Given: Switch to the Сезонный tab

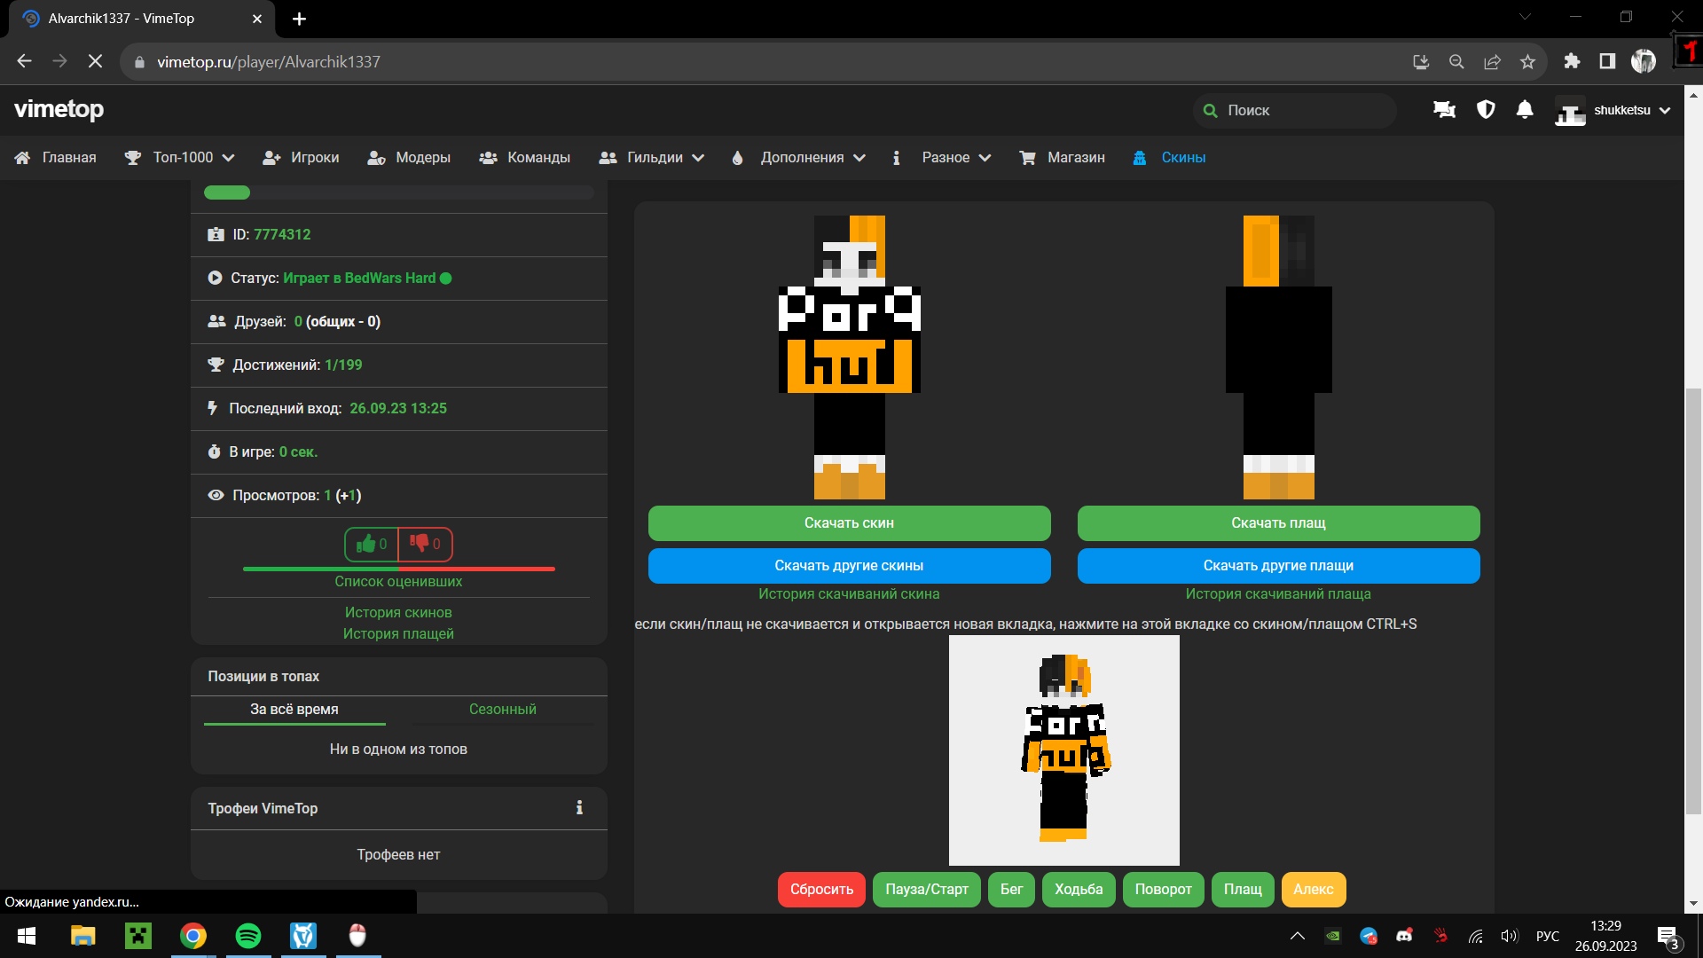Looking at the screenshot, I should (x=502, y=709).
